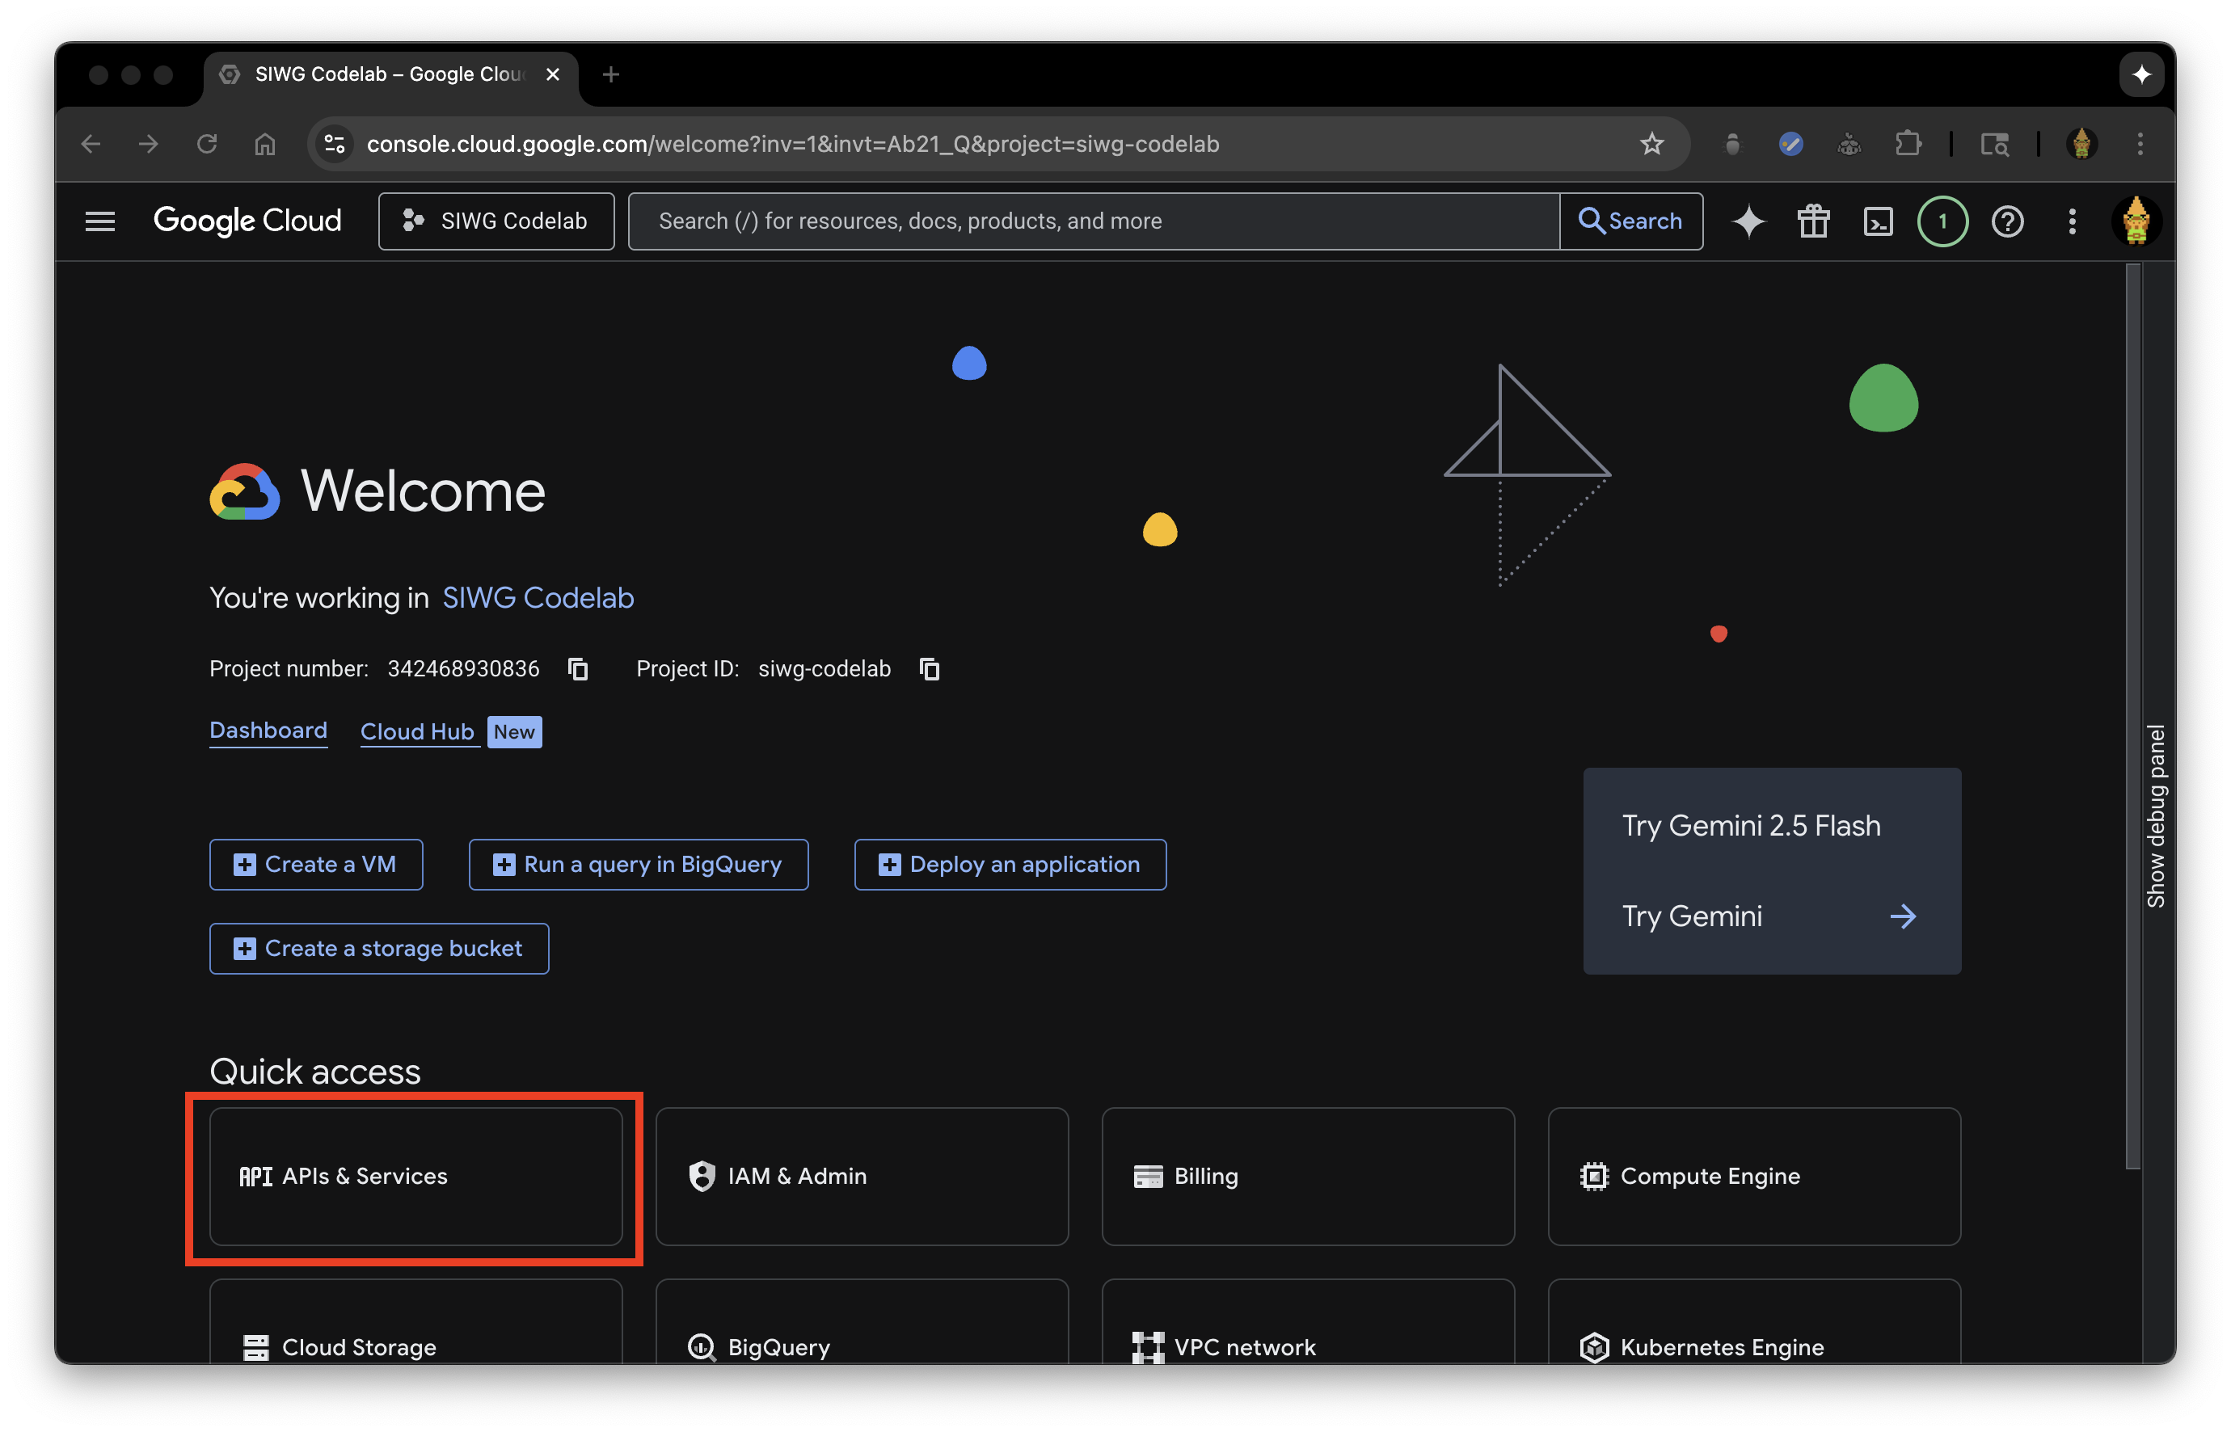
Task: Open the Help question mark icon
Action: [x=2007, y=221]
